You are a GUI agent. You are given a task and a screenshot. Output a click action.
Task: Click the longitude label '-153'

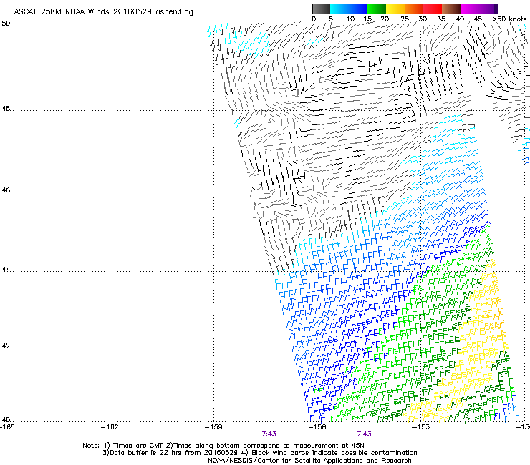click(421, 427)
